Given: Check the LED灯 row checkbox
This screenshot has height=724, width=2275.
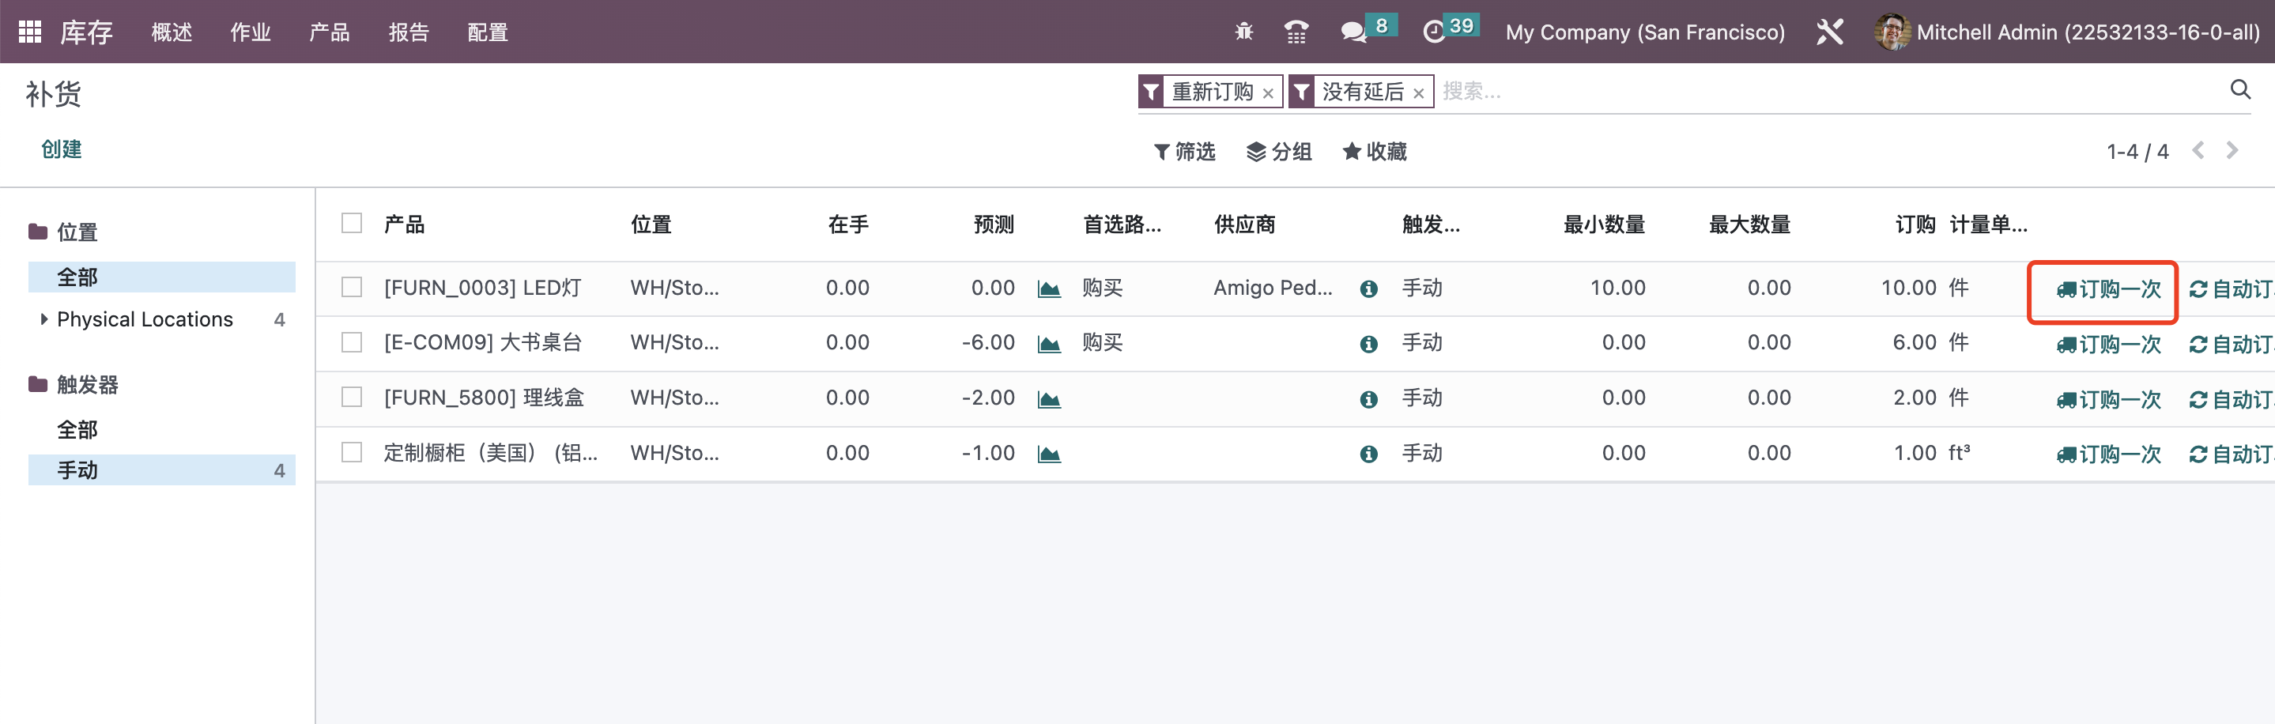Looking at the screenshot, I should [x=352, y=287].
